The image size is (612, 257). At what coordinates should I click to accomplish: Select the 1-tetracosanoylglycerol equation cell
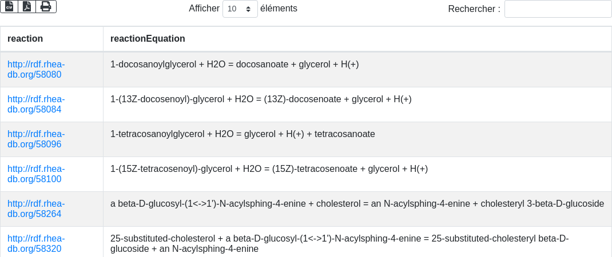click(x=243, y=134)
